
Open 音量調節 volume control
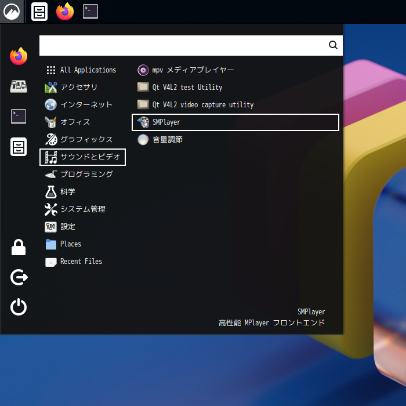[x=235, y=140]
